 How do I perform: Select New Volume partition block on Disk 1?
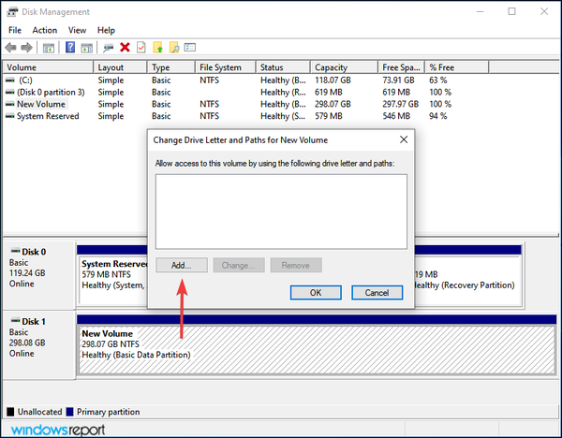tap(317, 350)
